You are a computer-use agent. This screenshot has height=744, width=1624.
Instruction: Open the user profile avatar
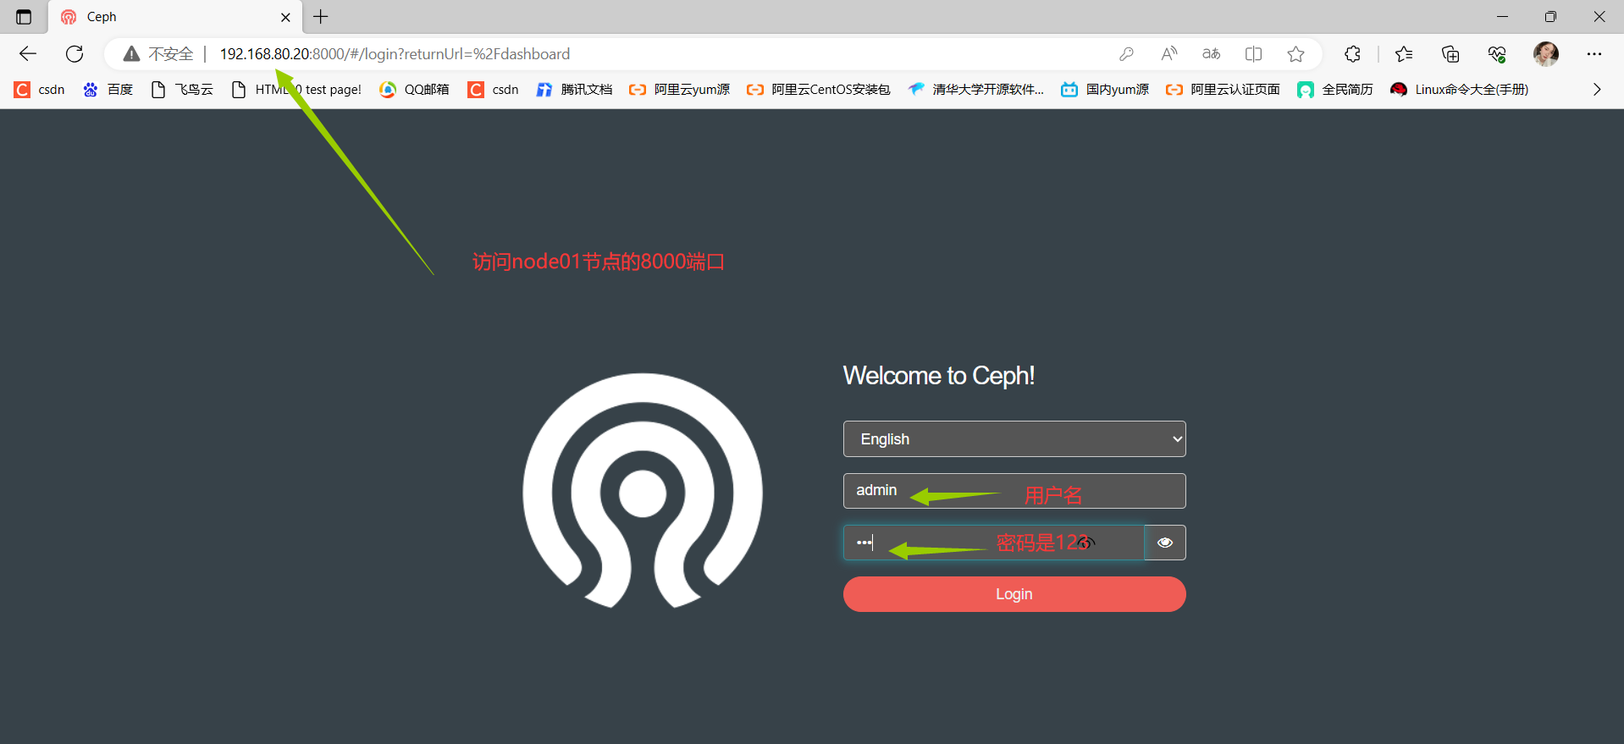(1546, 54)
